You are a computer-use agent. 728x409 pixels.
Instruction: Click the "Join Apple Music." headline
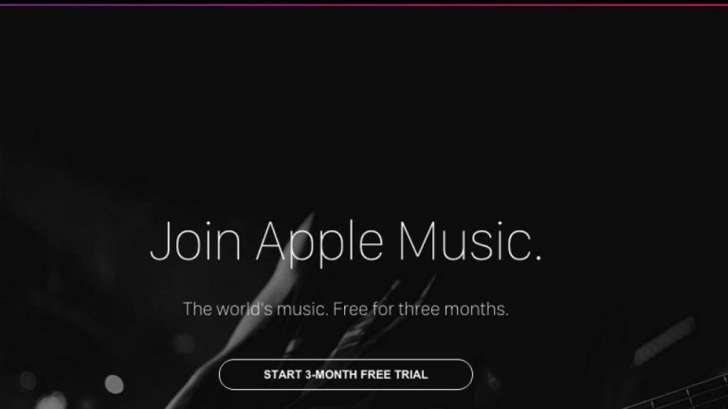[346, 242]
